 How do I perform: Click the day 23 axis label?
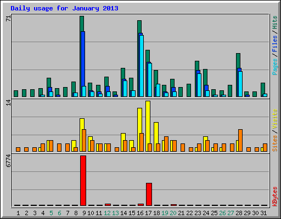[198, 213]
